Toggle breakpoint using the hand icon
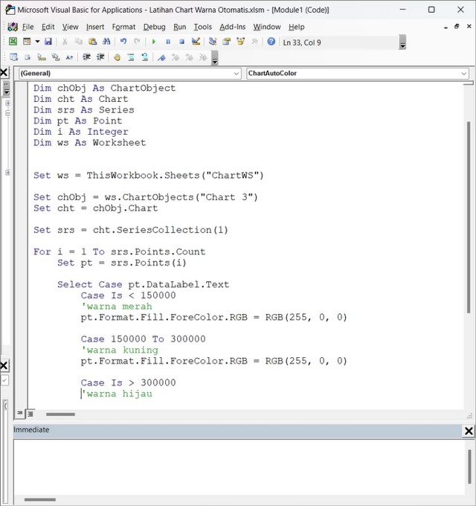Screen dimensions: 476x506 (x=117, y=57)
